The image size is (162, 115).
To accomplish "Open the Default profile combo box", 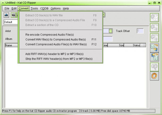I will 11,22.
